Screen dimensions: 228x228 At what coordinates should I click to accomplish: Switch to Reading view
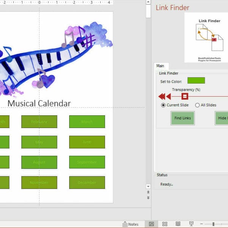178,224
